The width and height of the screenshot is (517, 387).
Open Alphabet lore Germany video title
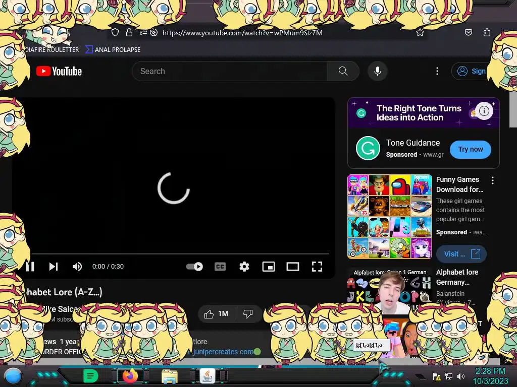tap(457, 277)
